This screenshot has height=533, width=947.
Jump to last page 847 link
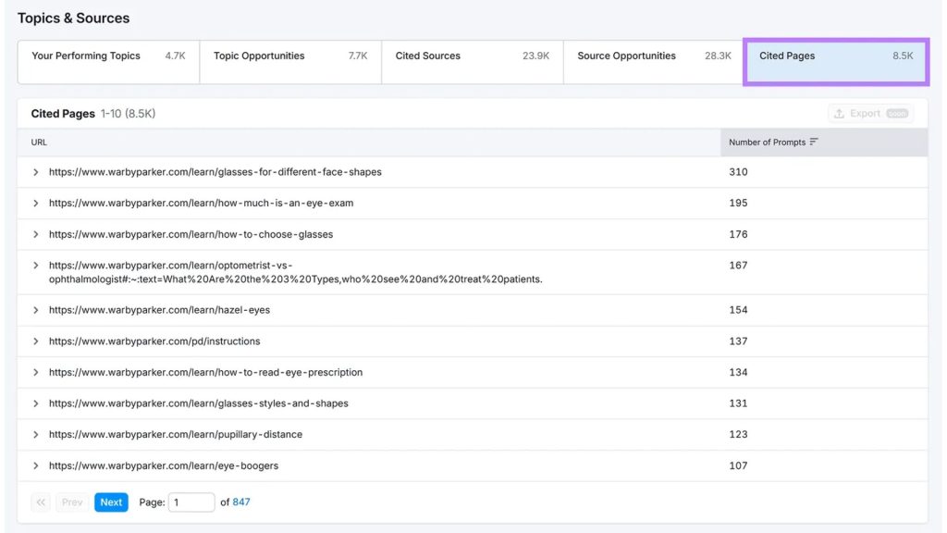(x=241, y=502)
